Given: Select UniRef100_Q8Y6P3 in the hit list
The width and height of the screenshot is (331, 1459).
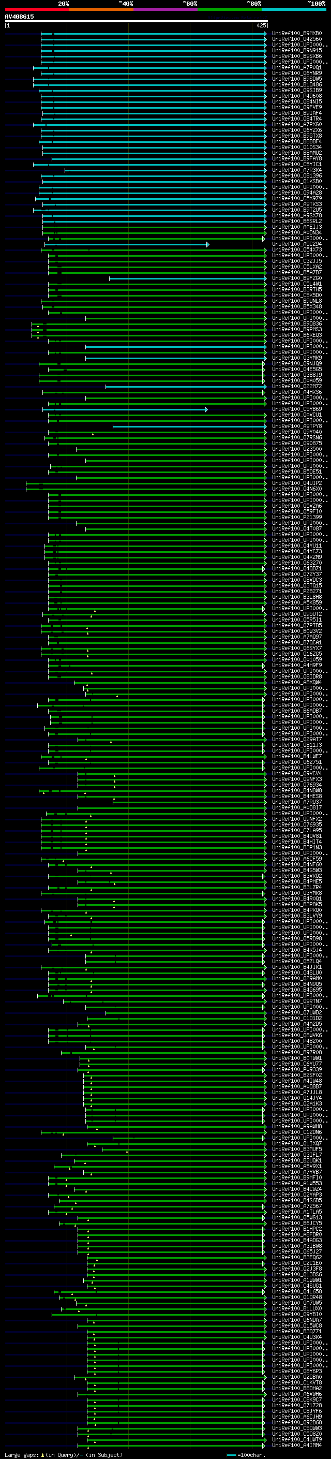Looking at the screenshot, I should click(x=297, y=1372).
